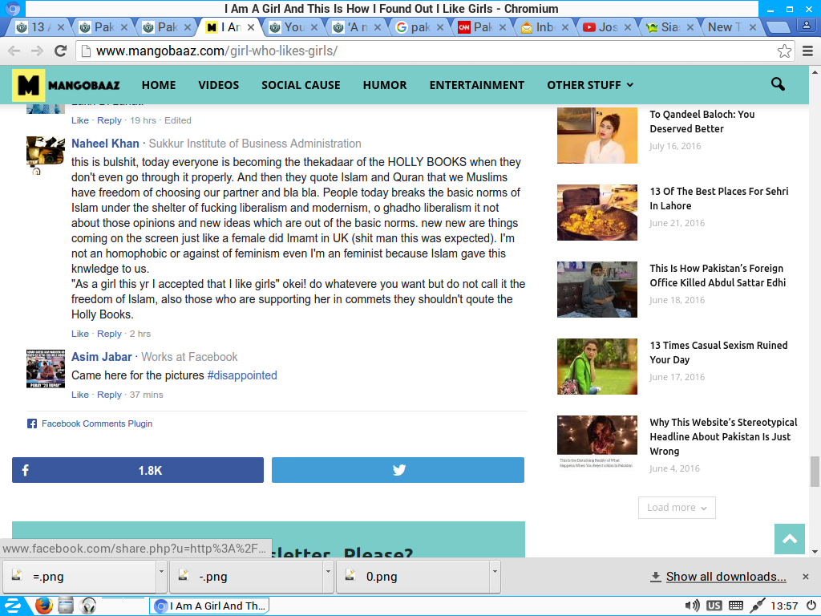821x616 pixels.
Task: Click the Stereotypical Headline article thumbnail
Action: 597,443
